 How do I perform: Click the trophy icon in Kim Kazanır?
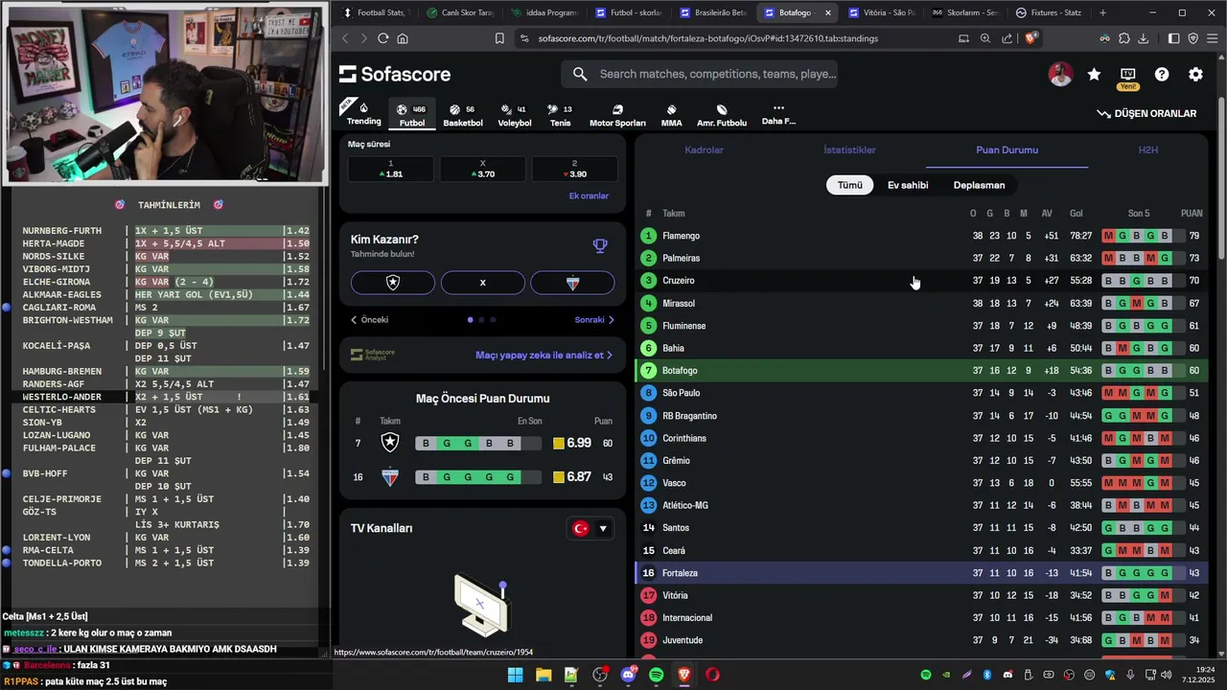(600, 246)
